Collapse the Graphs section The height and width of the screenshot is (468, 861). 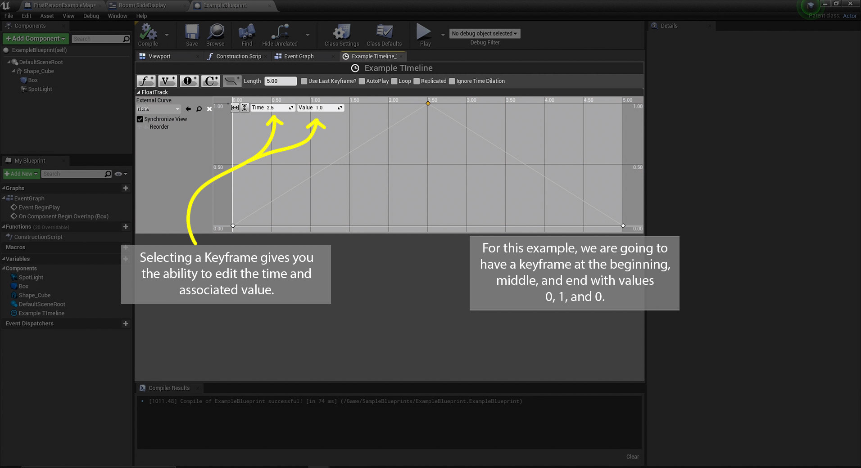click(4, 188)
